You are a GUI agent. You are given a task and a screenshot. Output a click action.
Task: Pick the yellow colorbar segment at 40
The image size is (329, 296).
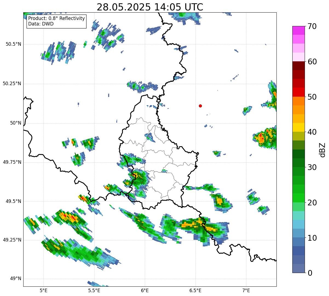click(x=298, y=127)
